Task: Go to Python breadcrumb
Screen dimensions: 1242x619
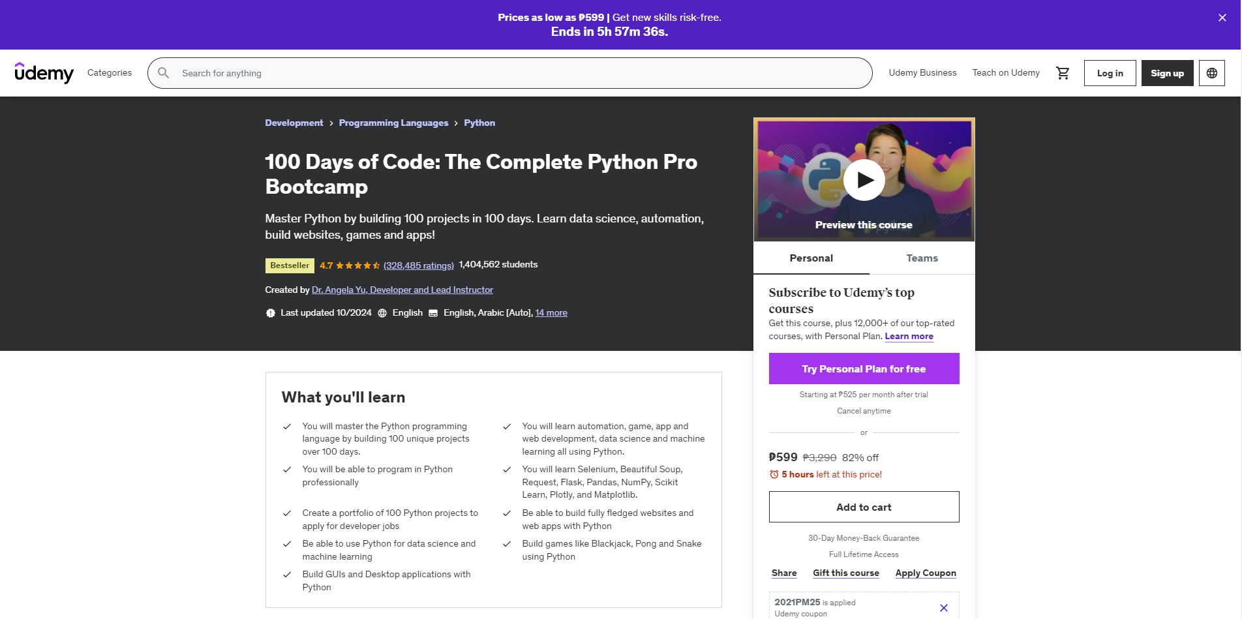Action: 479,123
